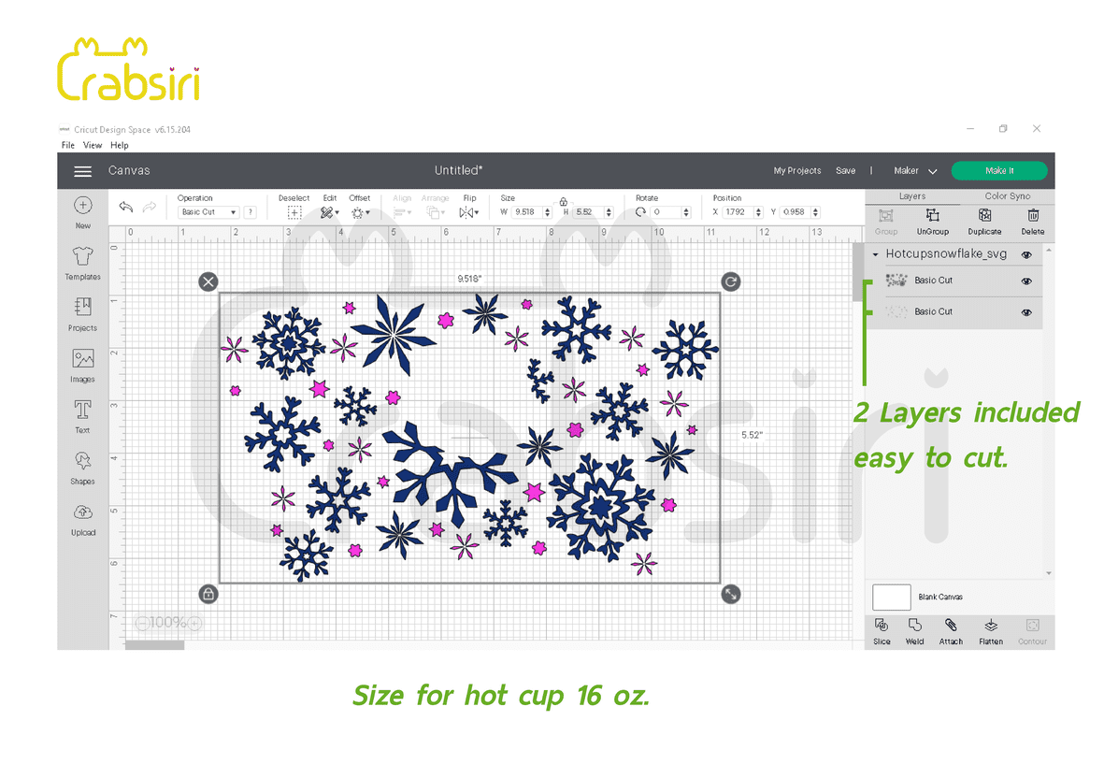Open the Images library

tap(82, 363)
